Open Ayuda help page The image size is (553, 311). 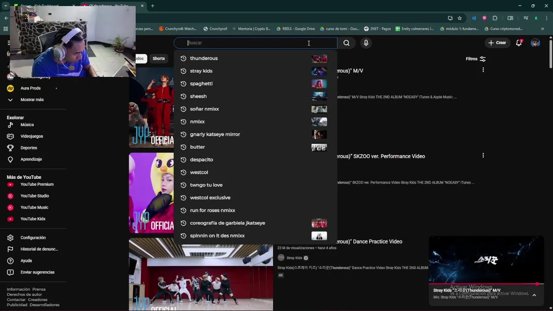pos(26,261)
